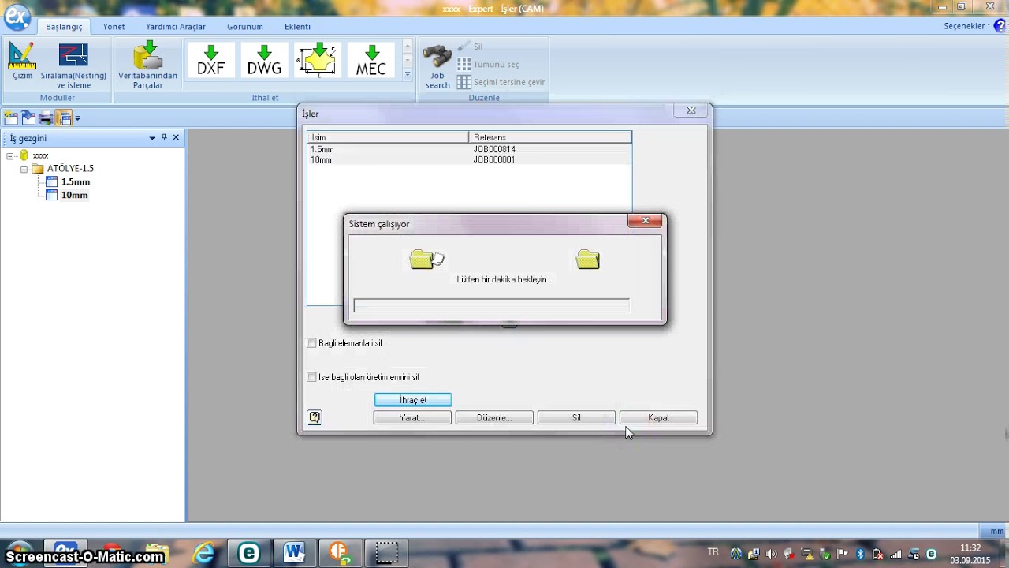The image size is (1009, 568).
Task: Click Tümünü seç in Düzenle group
Action: pos(488,65)
